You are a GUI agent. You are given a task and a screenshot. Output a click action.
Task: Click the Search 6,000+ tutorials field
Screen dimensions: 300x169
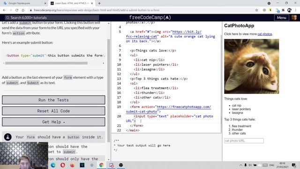click(x=52, y=18)
